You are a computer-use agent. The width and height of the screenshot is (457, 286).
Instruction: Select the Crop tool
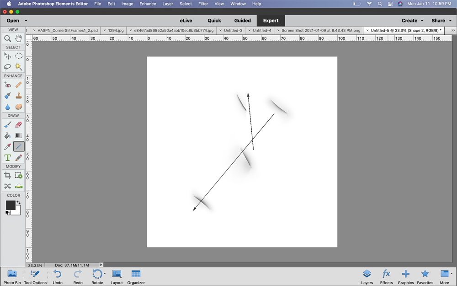coord(8,175)
